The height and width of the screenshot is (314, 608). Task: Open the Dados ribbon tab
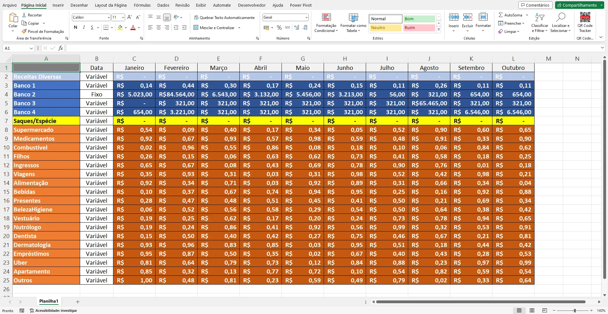[163, 5]
